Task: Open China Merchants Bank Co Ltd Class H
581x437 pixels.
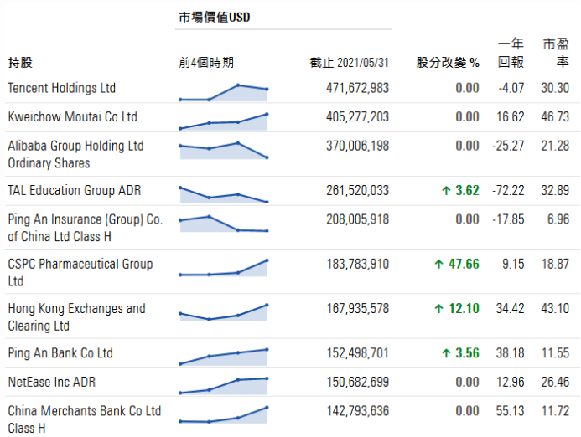Action: tap(84, 419)
